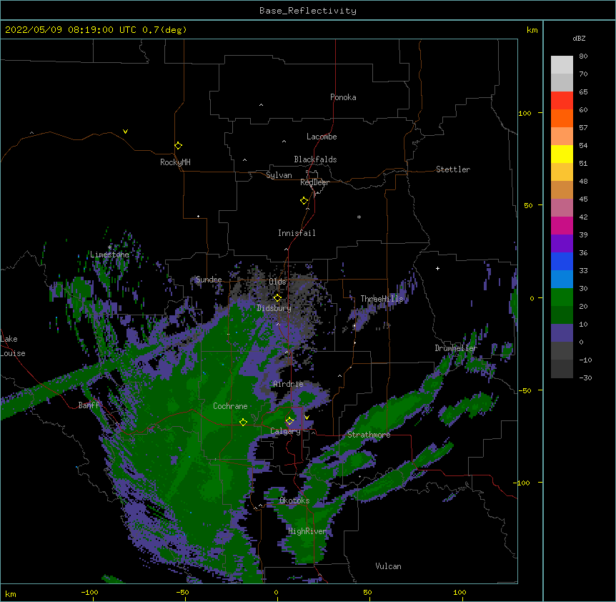This screenshot has width=616, height=602.
Task: Click the Ponoka city label
Action: (x=343, y=97)
